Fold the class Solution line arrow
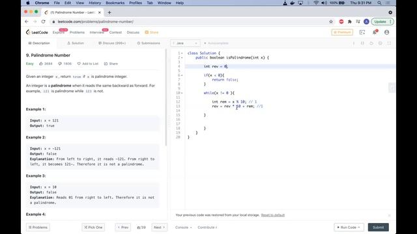The height and width of the screenshot is (234, 417). (x=182, y=53)
